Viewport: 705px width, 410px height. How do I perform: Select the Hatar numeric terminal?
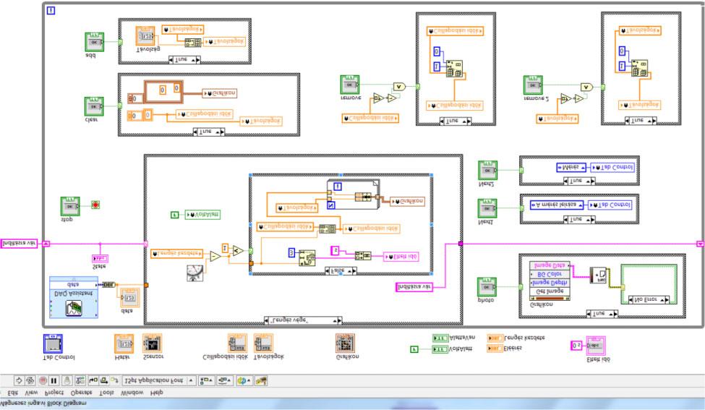tap(124, 343)
